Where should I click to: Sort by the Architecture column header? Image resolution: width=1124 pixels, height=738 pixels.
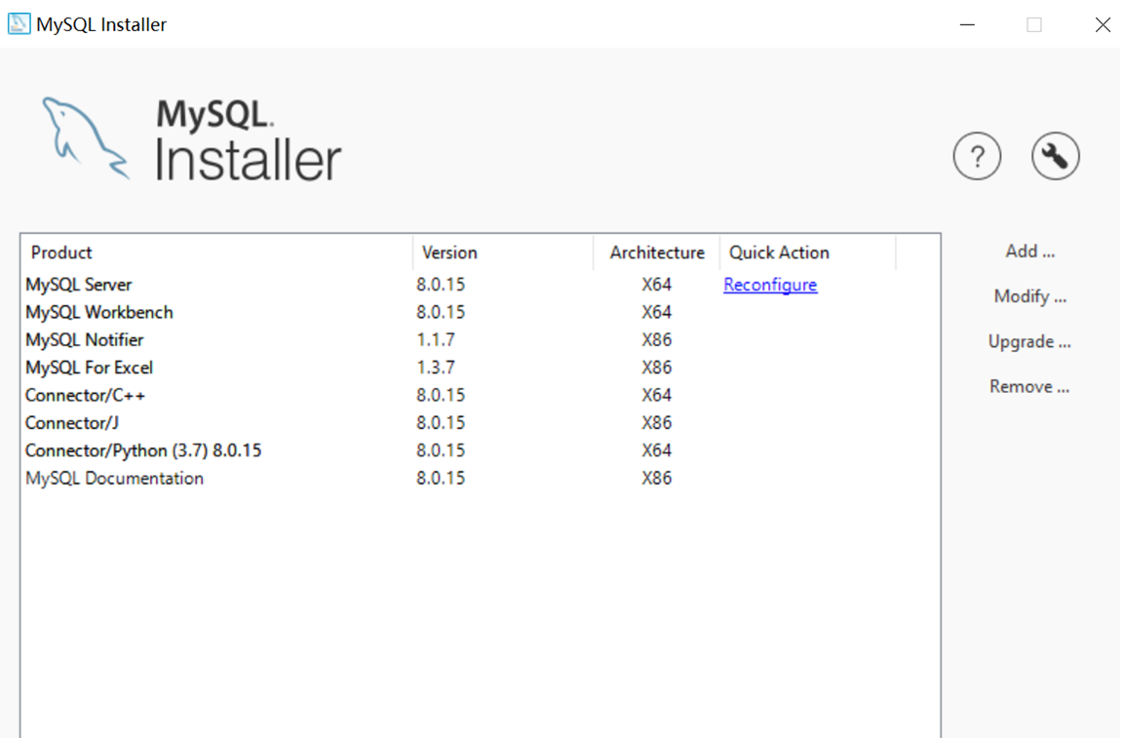pyautogui.click(x=657, y=252)
